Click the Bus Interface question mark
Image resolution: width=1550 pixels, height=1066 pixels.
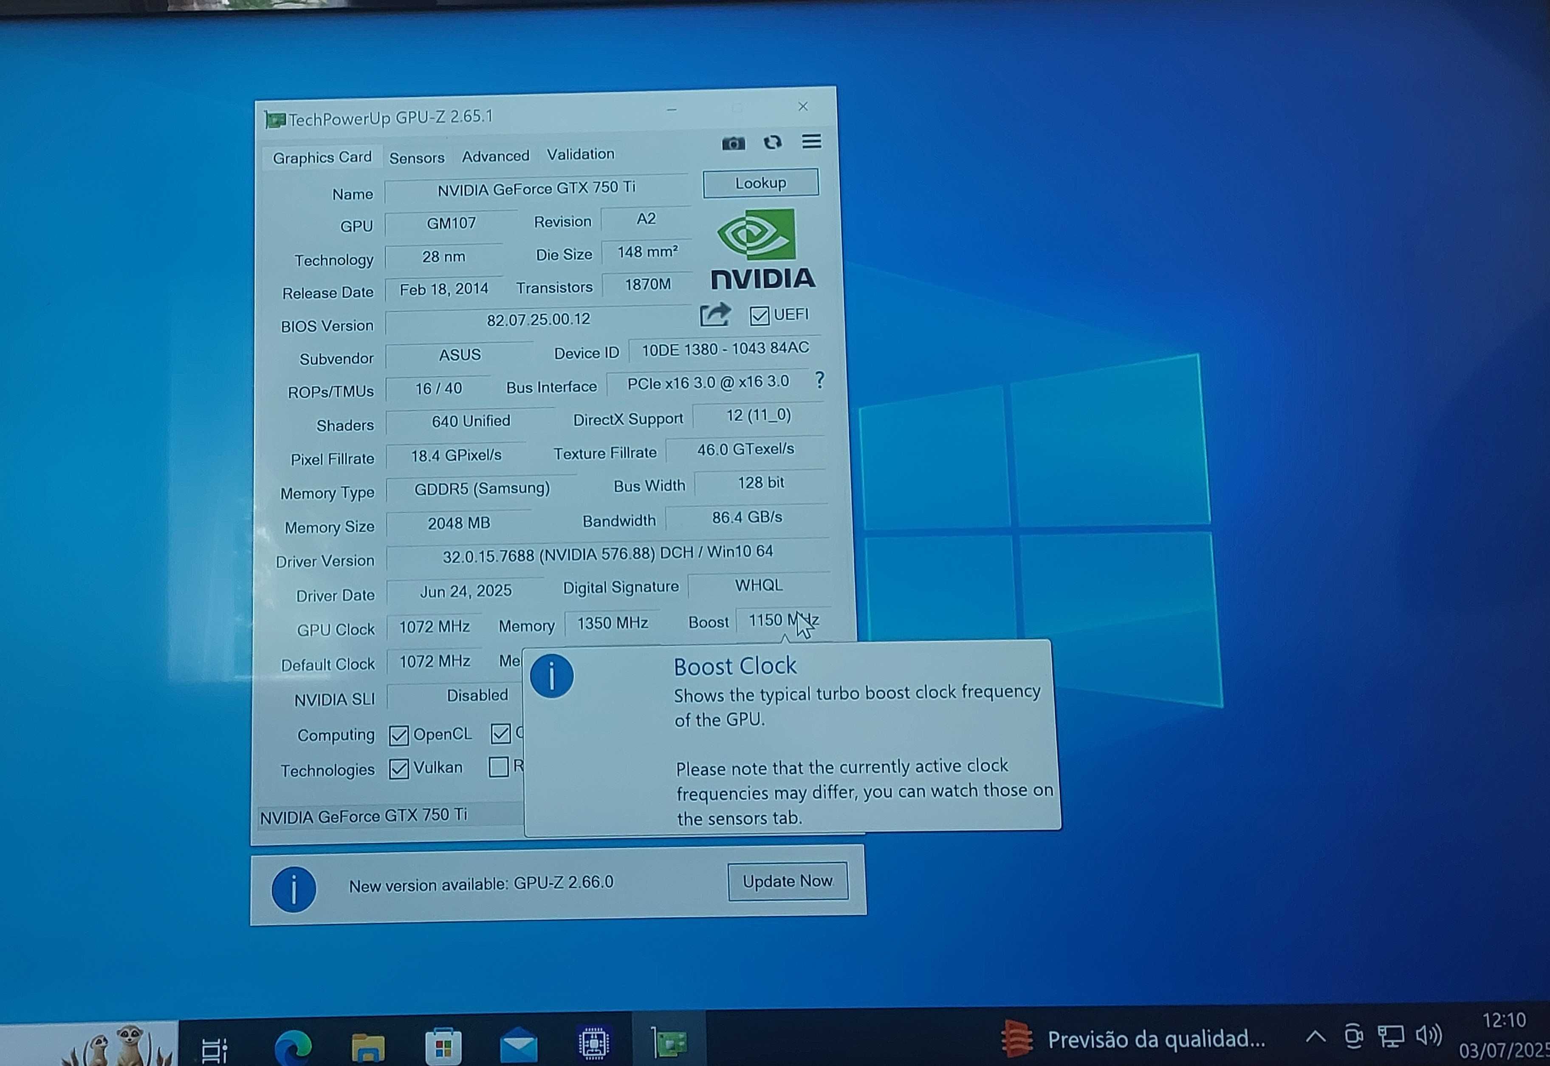[x=819, y=380]
